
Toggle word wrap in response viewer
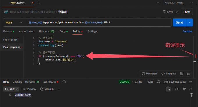tap(168, 89)
